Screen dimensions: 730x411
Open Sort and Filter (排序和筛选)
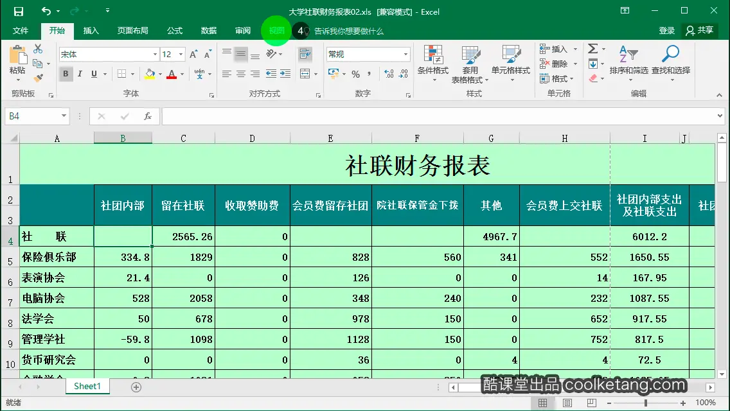click(x=628, y=64)
